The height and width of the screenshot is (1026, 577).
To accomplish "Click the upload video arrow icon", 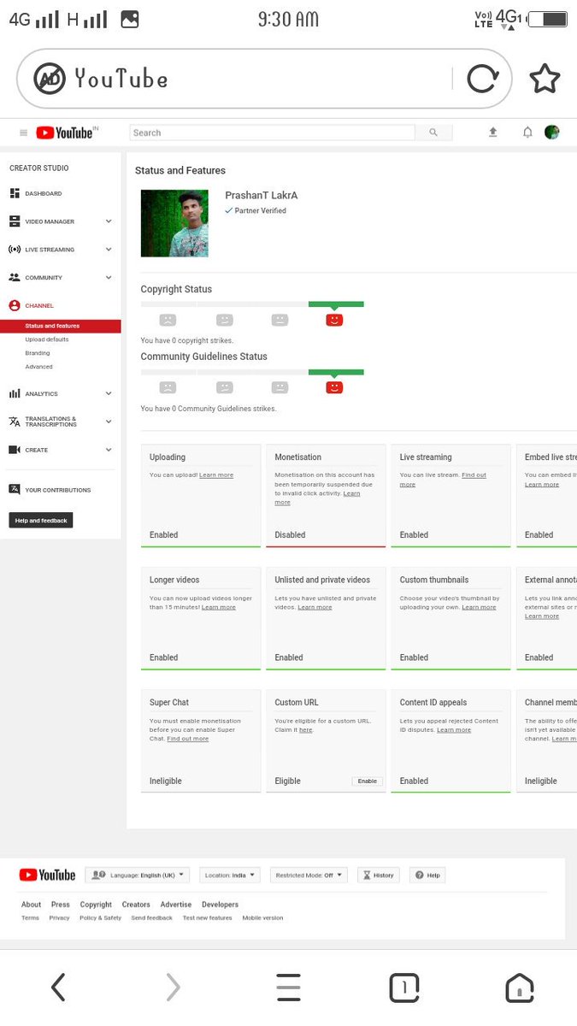I will click(493, 133).
